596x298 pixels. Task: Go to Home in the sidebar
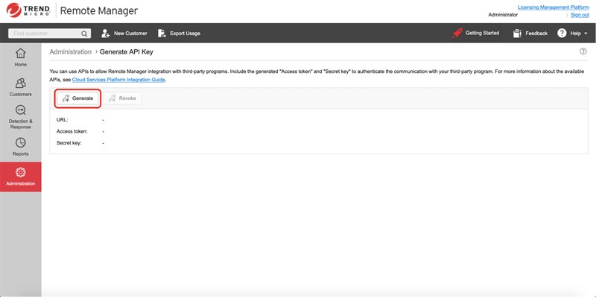tap(20, 57)
